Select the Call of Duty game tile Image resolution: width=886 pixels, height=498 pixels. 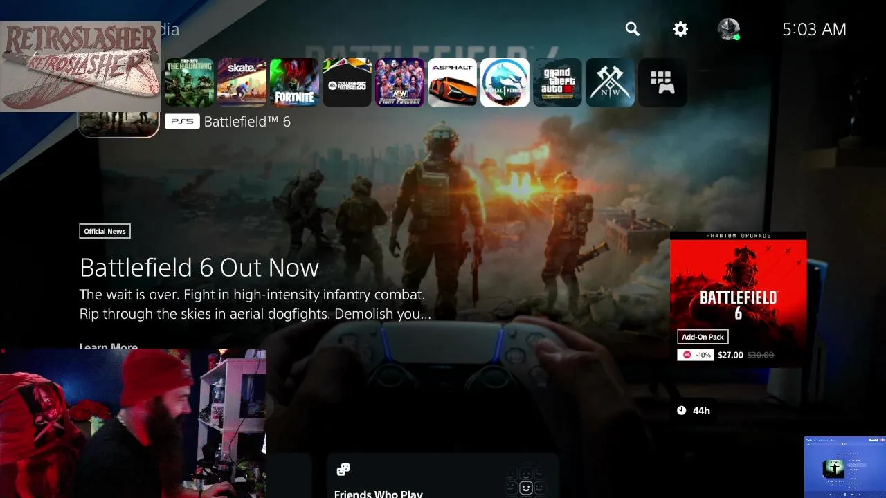189,82
